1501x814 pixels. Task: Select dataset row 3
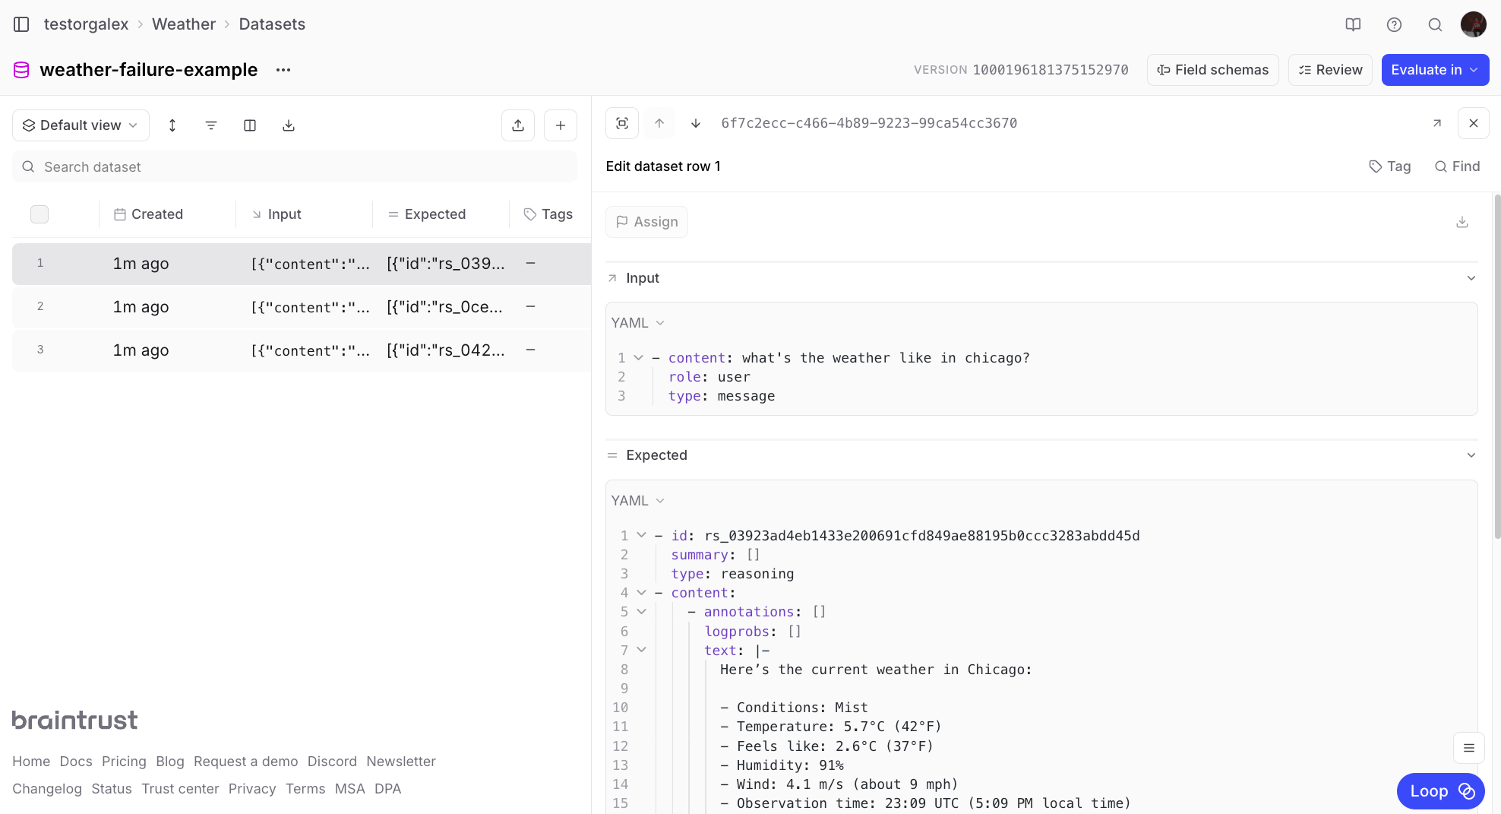click(302, 350)
